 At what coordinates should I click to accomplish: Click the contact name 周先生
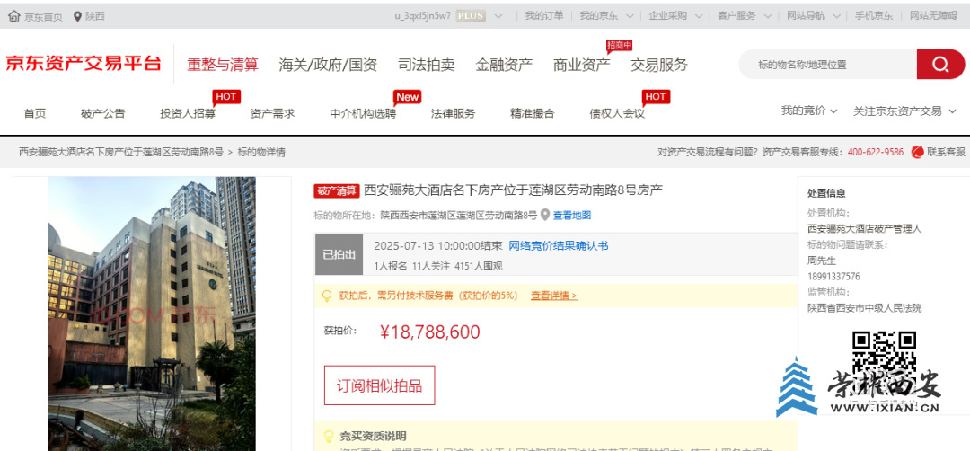[x=822, y=261]
